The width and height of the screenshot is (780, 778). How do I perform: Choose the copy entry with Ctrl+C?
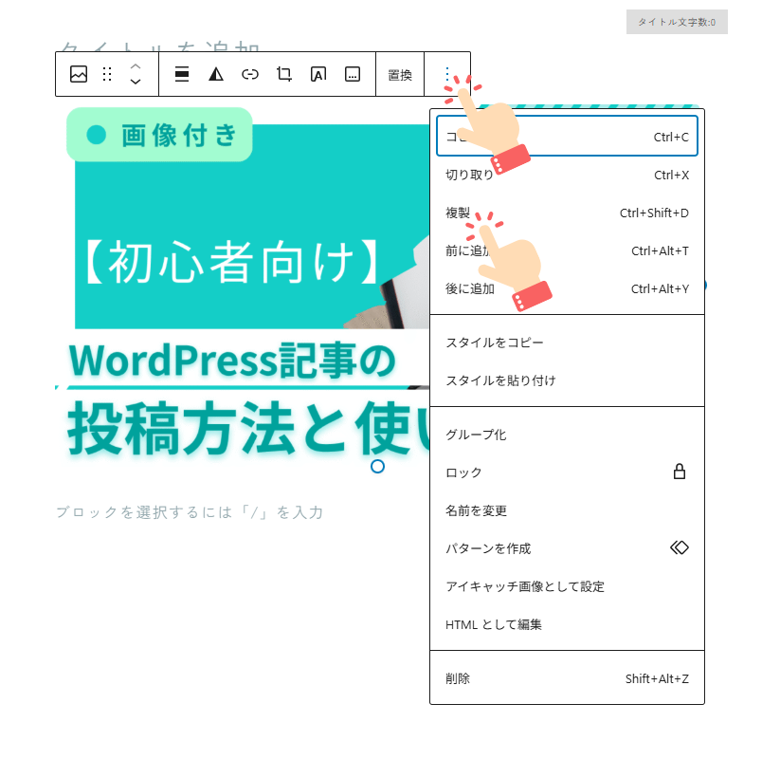click(x=567, y=137)
